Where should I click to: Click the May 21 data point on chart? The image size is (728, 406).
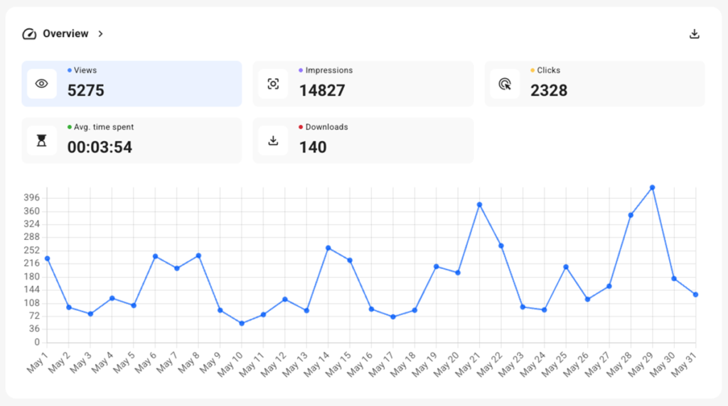click(480, 204)
